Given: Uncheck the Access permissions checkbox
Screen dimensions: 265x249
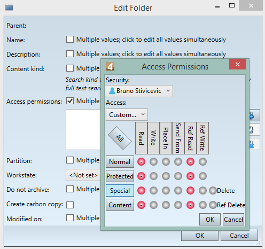Looking at the screenshot, I should (x=70, y=101).
